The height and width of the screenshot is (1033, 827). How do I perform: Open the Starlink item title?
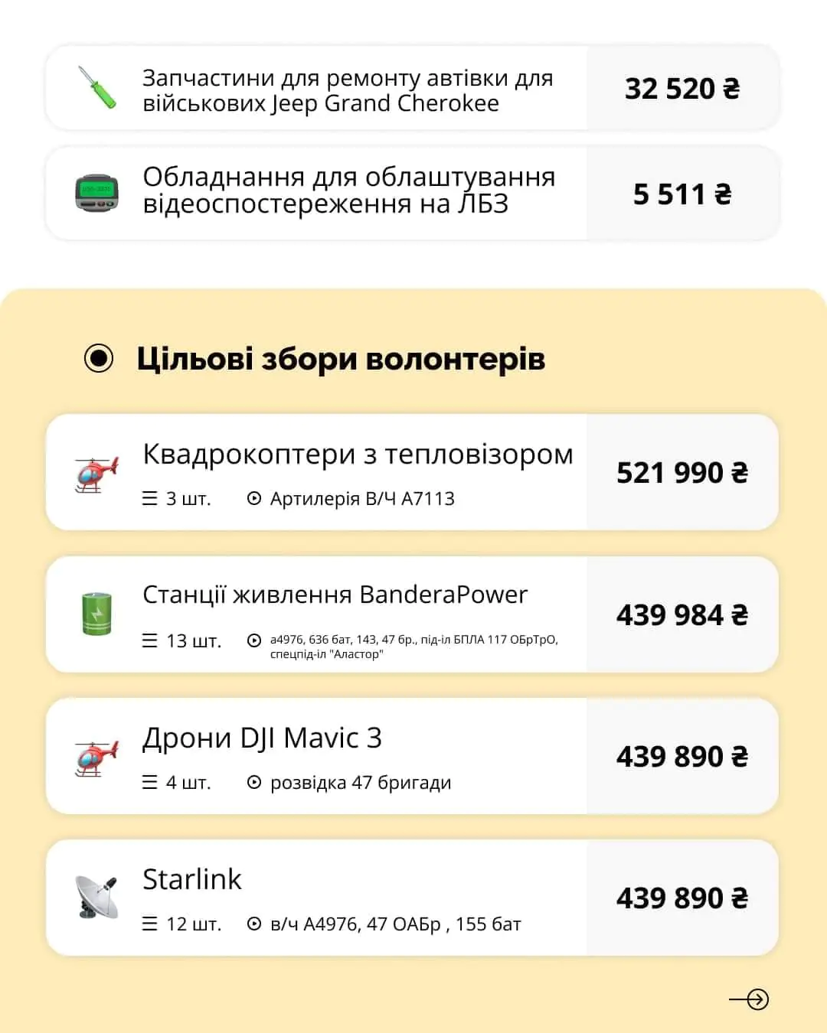click(x=192, y=879)
